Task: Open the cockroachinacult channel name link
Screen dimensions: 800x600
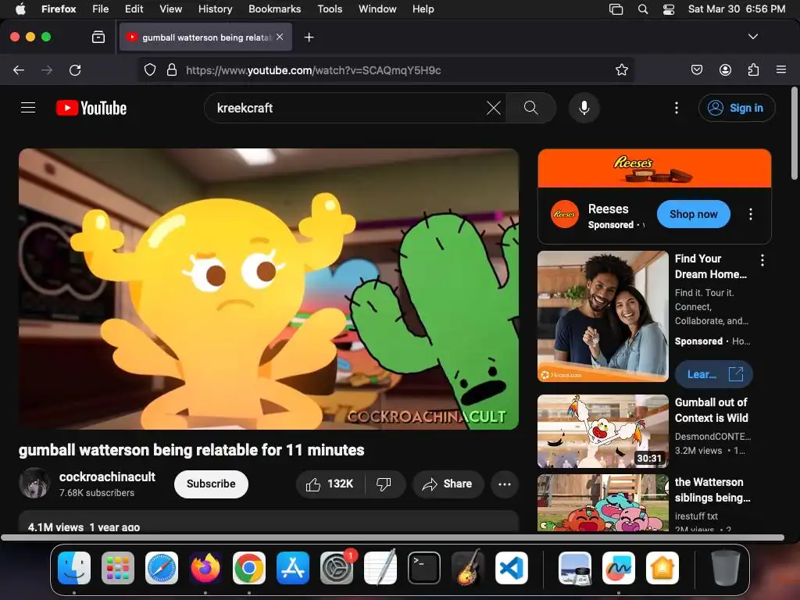Action: click(107, 477)
